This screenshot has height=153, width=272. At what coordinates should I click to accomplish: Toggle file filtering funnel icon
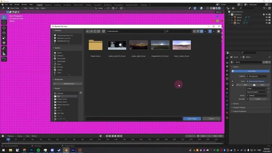click(210, 31)
